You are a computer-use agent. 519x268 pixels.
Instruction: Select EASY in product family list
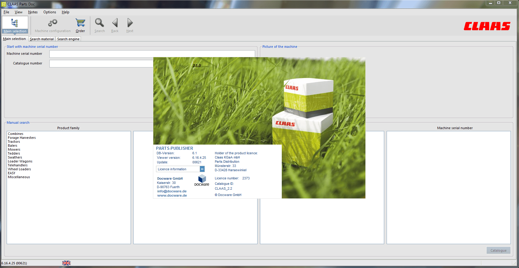pyautogui.click(x=12, y=173)
